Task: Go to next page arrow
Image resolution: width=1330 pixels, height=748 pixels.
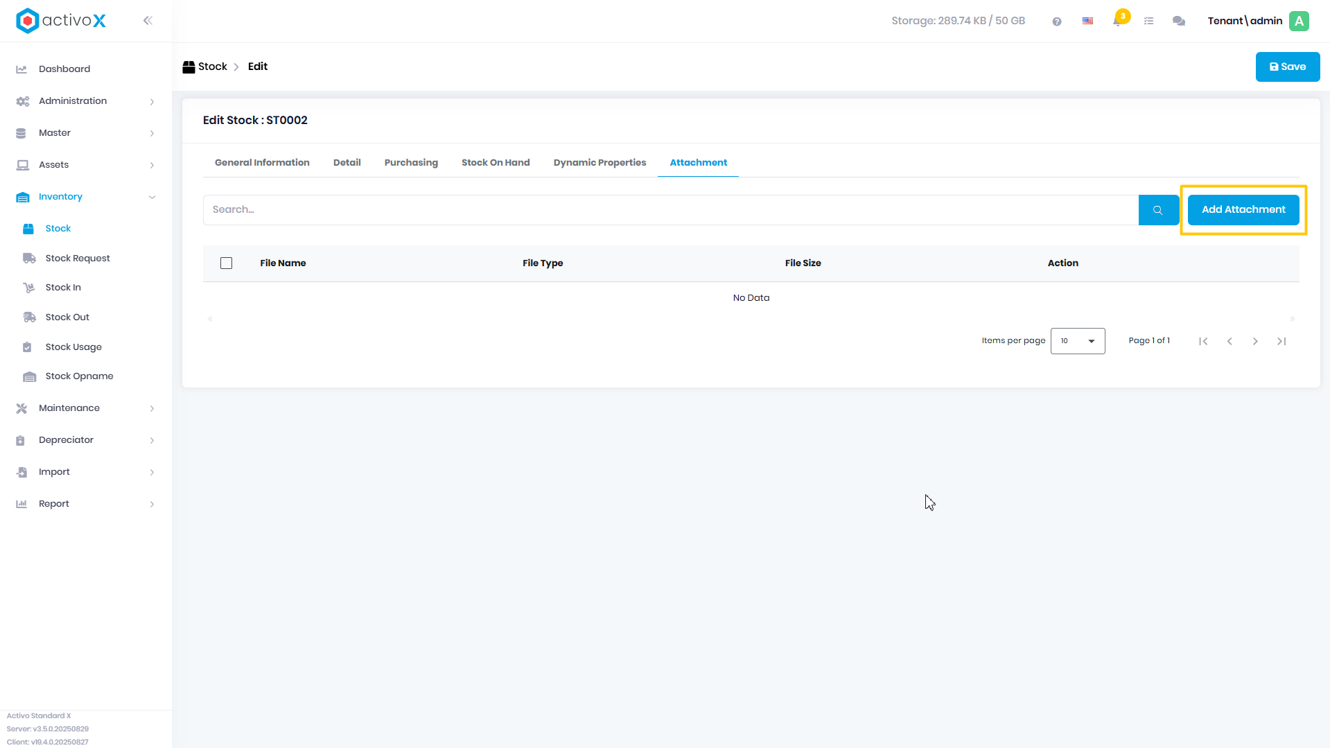Action: [x=1255, y=341]
